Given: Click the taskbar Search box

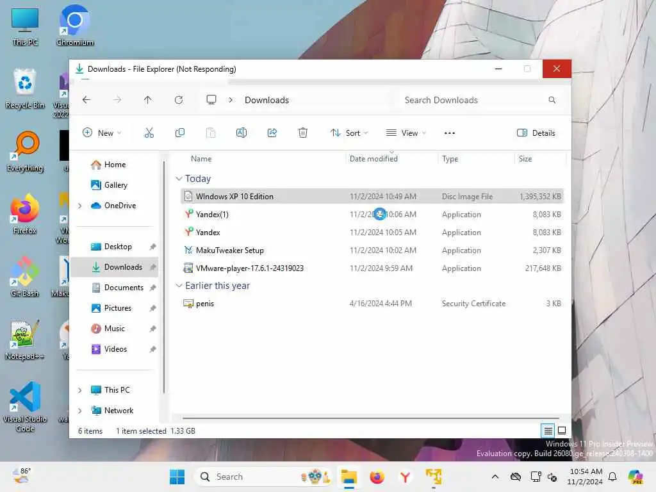Looking at the screenshot, I should pyautogui.click(x=263, y=477).
